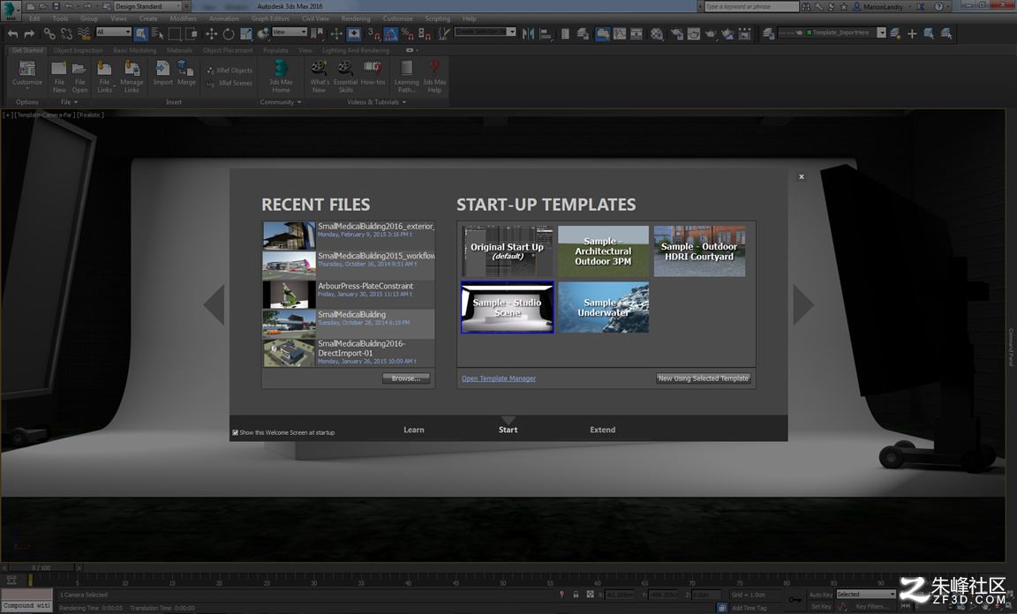The height and width of the screenshot is (614, 1017).
Task: Click the left arrow on Welcome Screen
Action: pyautogui.click(x=214, y=304)
